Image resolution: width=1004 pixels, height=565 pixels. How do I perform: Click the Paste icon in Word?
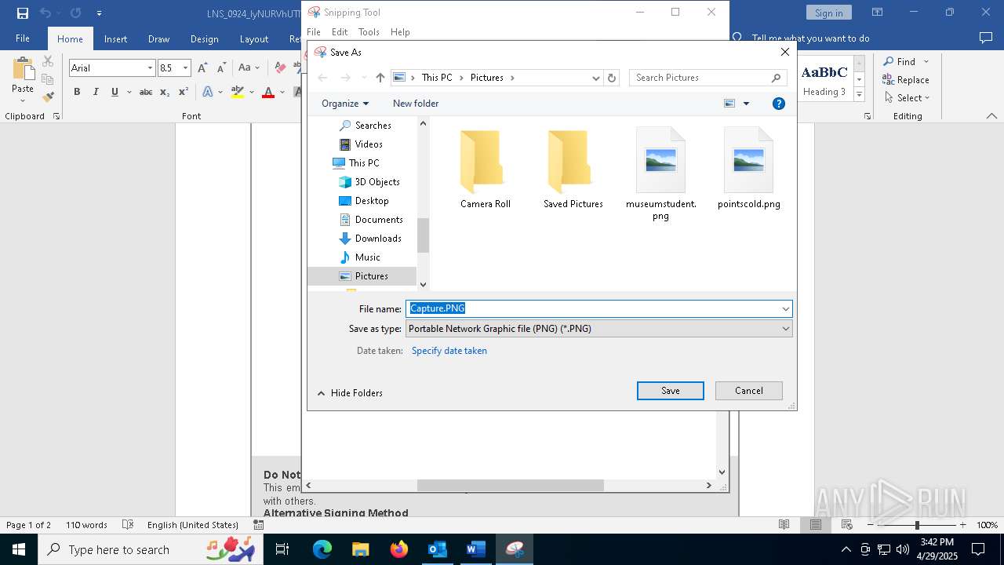23,69
